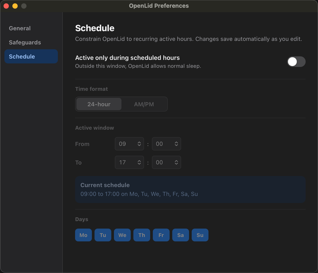Switch time format to AM/PM
Image resolution: width=318 pixels, height=273 pixels.
[144, 104]
